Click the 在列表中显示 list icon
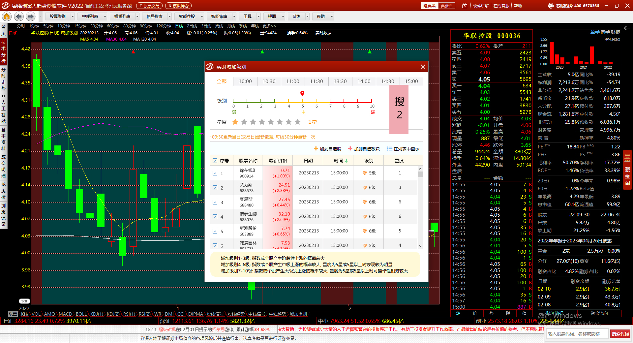This screenshot has height=343, width=633. click(390, 149)
